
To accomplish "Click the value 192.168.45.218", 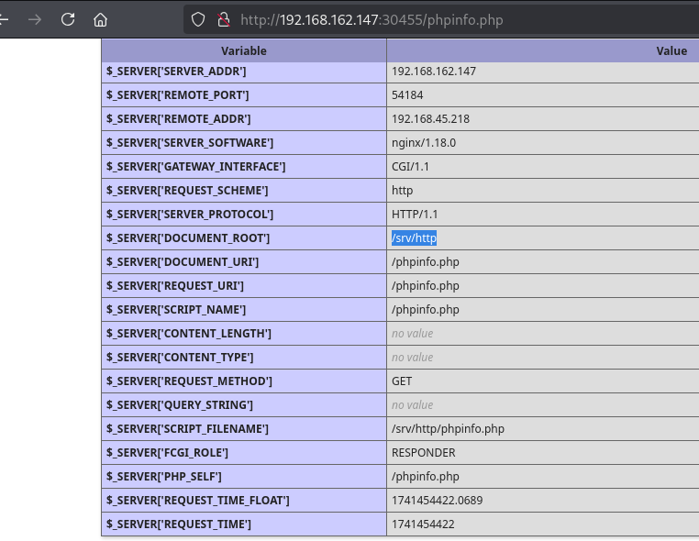I will (430, 119).
